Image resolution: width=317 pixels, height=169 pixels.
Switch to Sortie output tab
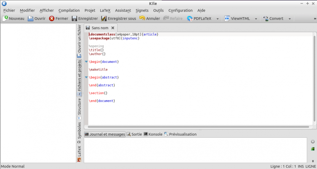click(x=134, y=134)
